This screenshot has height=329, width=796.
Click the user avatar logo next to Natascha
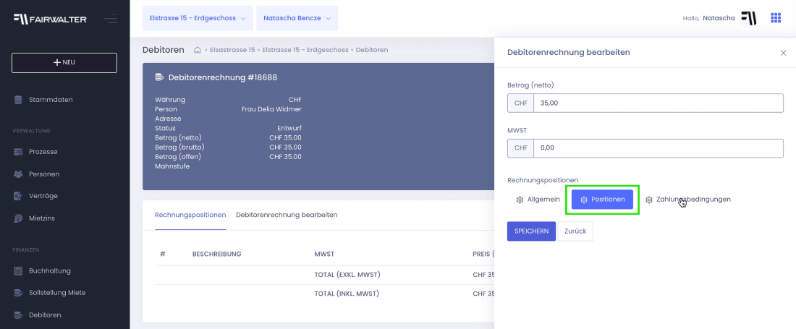[749, 18]
